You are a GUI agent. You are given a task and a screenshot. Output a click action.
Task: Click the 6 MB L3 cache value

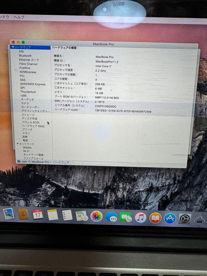99,89
